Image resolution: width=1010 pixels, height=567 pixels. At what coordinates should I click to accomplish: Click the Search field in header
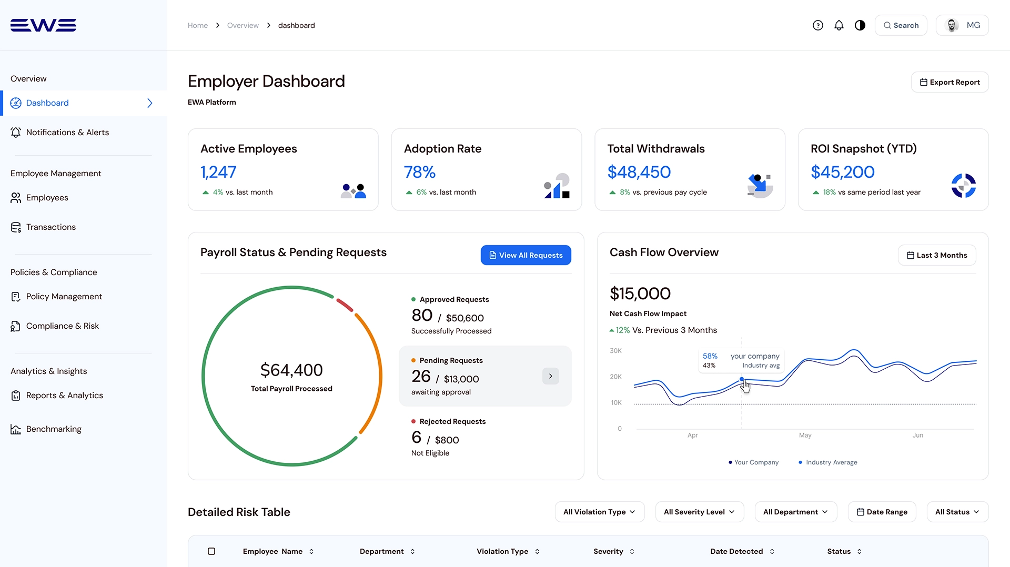coord(901,25)
